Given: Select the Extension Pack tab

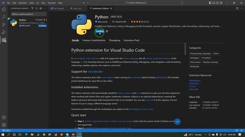Looking at the screenshot, I should [x=131, y=40].
